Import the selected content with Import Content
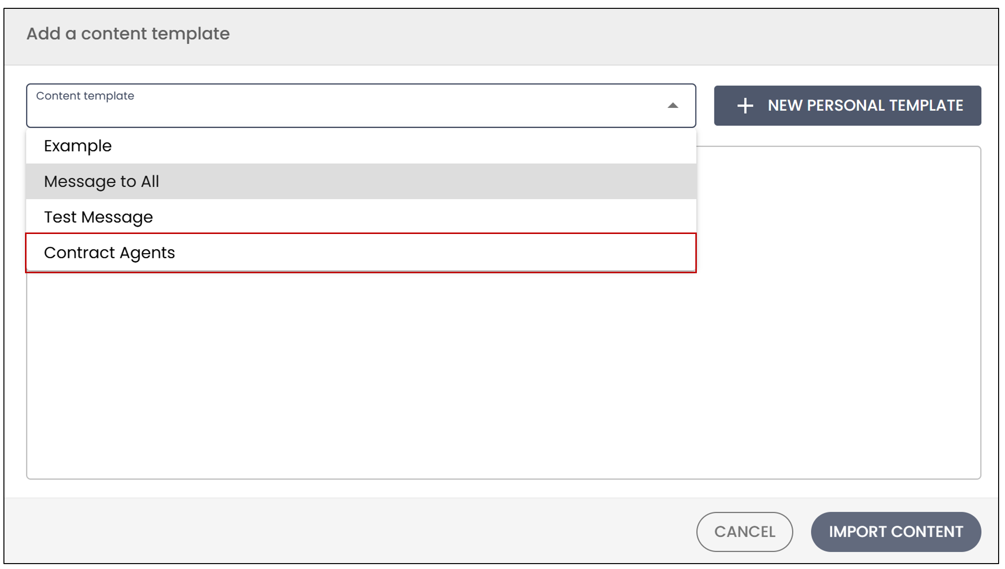 [896, 532]
